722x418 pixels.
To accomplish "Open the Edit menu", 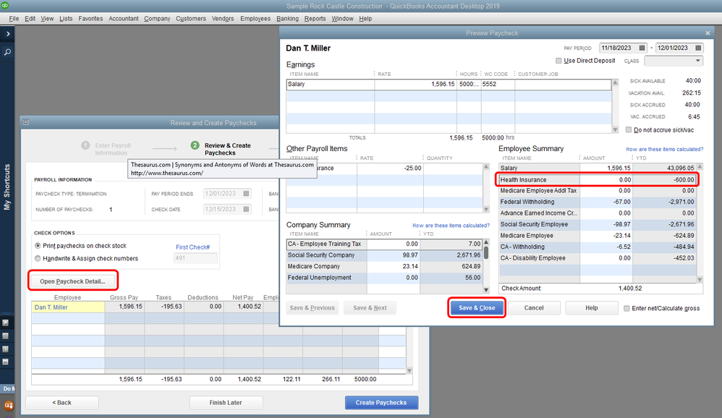I will [x=30, y=18].
